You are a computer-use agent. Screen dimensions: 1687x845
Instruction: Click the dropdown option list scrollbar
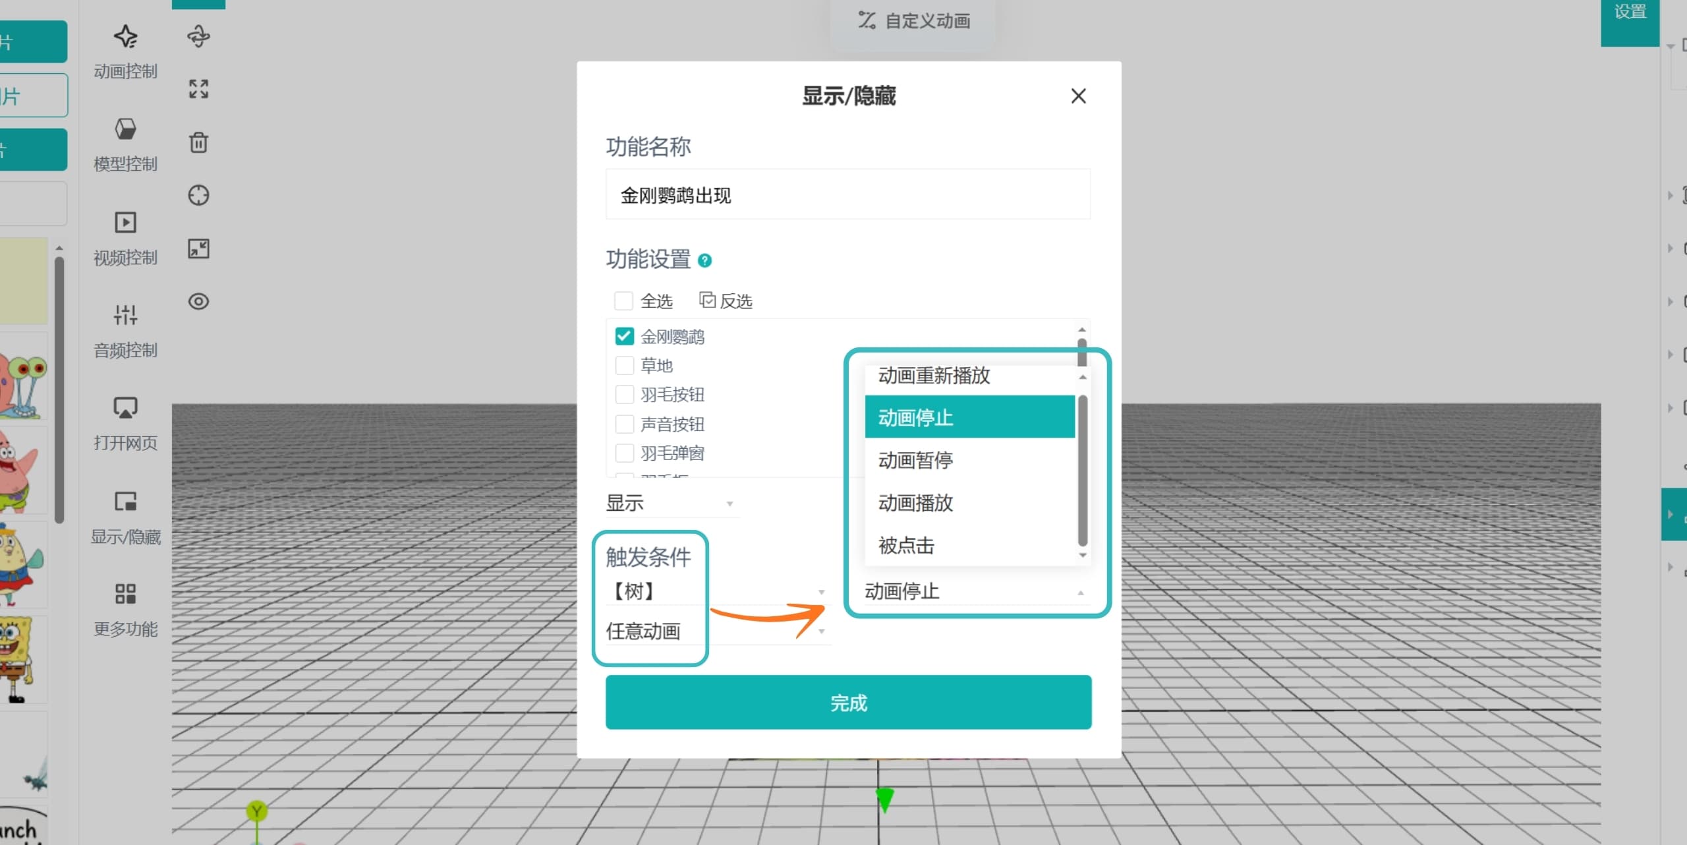[x=1082, y=471]
